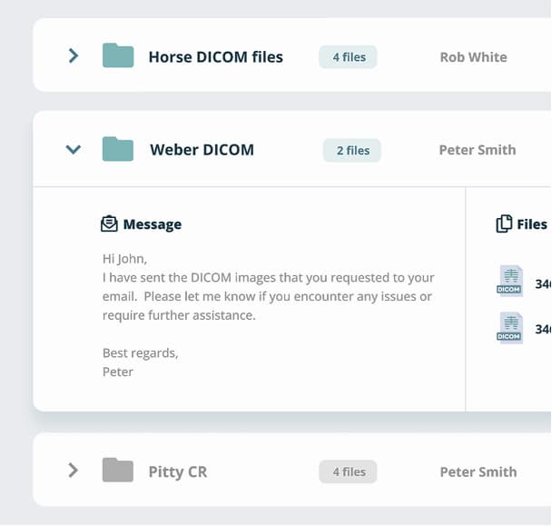The image size is (552, 526).
Task: Click the Weber DICOM folder icon
Action: pos(118,149)
